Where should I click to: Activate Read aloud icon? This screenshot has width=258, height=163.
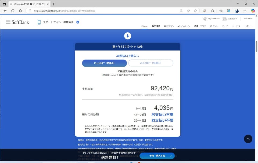tap(188, 11)
